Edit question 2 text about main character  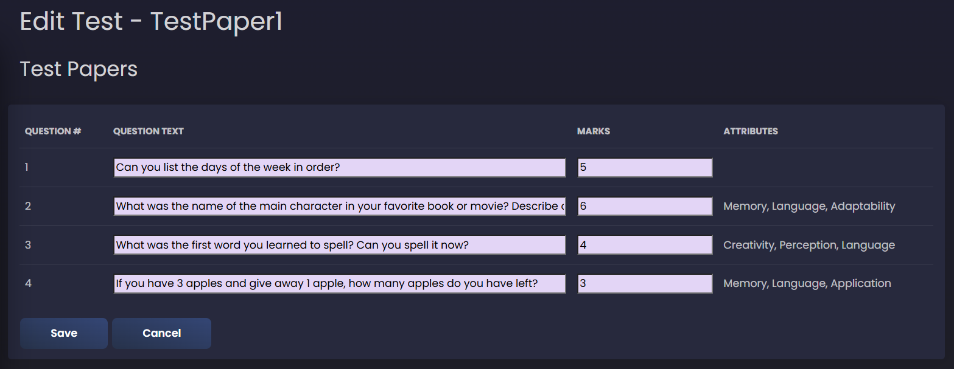tap(340, 206)
